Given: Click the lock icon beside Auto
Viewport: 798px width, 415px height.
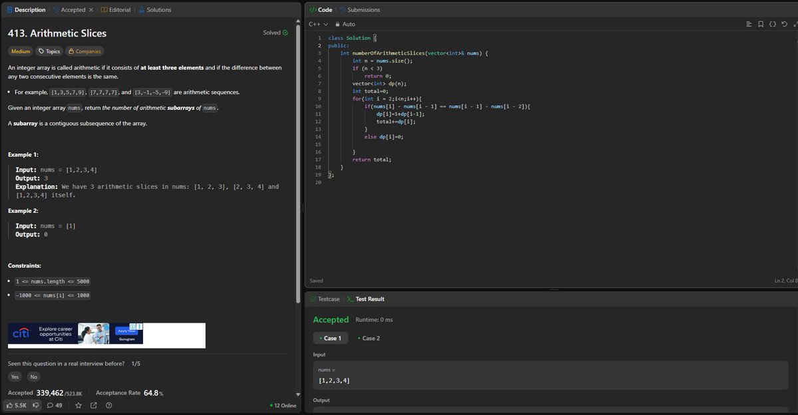Looking at the screenshot, I should (338, 24).
